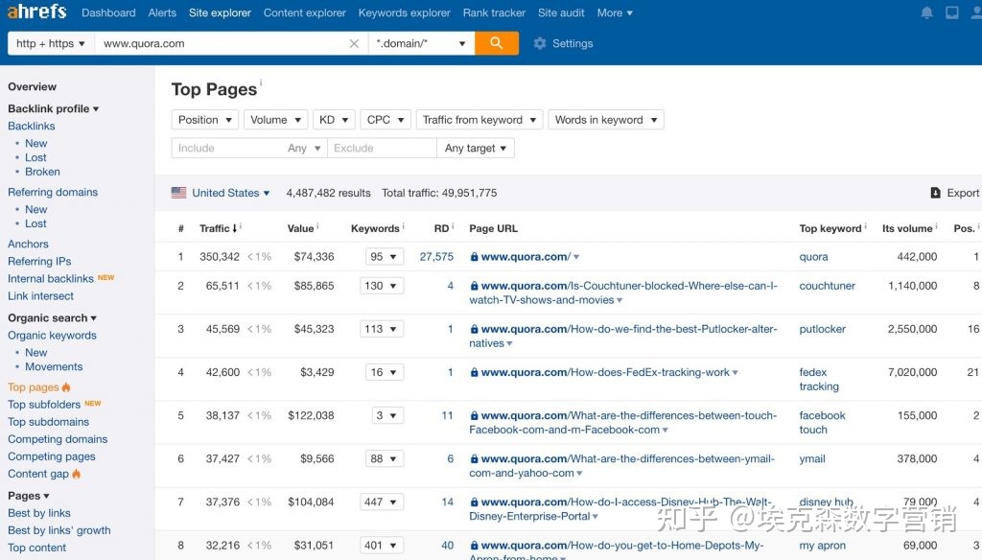Image resolution: width=982 pixels, height=560 pixels.
Task: Go to Content explorer
Action: pos(304,12)
